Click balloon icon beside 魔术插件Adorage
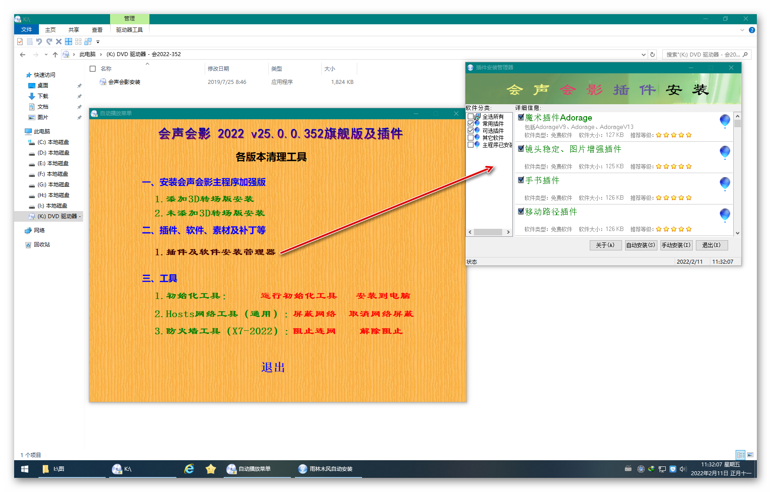This screenshot has width=771, height=492. (725, 121)
